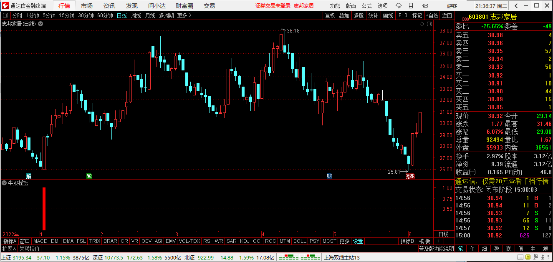
Task: Add stock via +自选 button
Action: point(432,15)
